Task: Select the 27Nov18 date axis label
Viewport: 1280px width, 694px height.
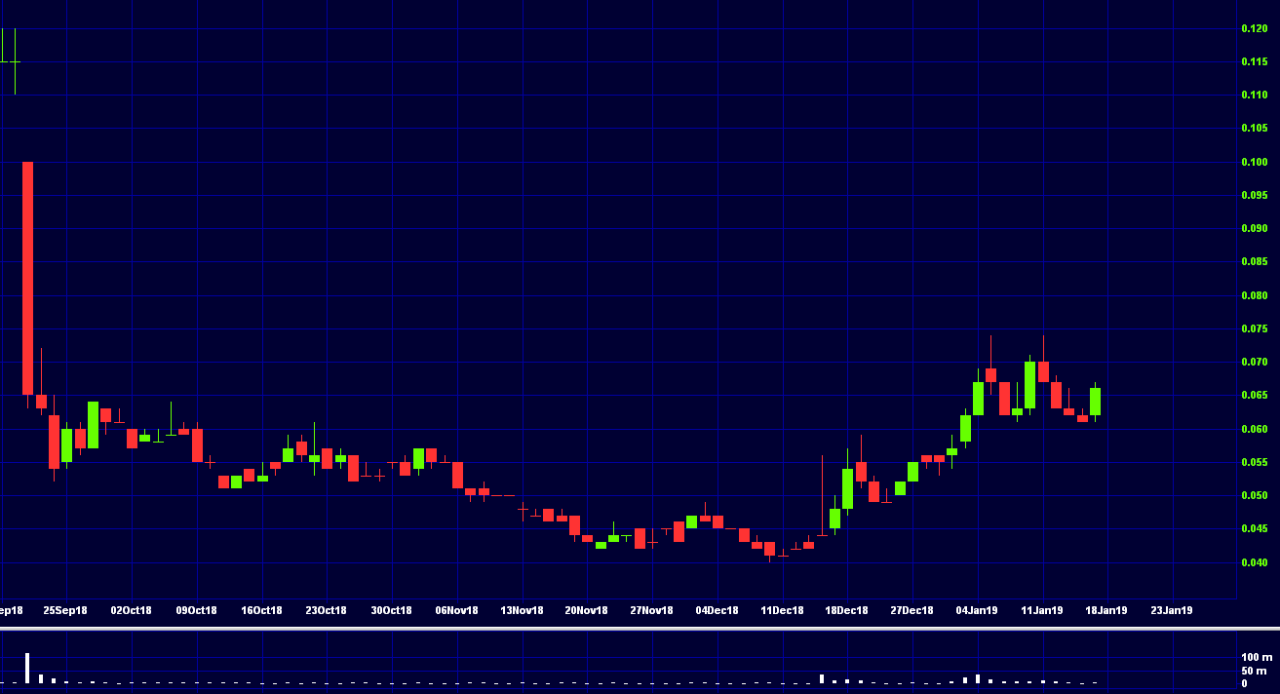Action: (652, 610)
